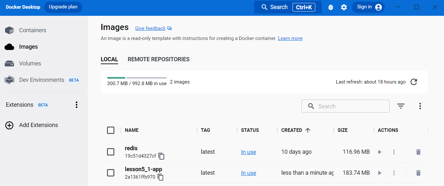Click the Dev Environments cube icon

click(9, 80)
